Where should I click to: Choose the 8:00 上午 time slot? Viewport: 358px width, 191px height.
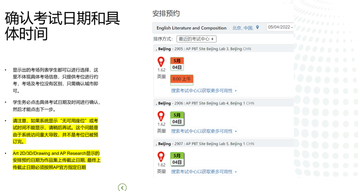pyautogui.click(x=182, y=79)
